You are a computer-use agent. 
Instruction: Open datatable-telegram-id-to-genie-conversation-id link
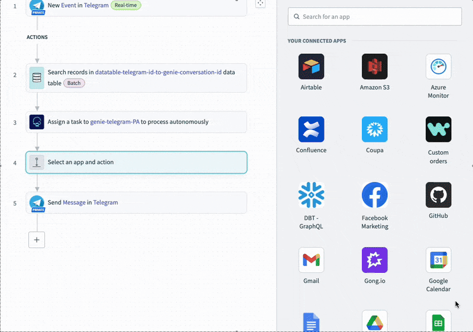click(158, 72)
